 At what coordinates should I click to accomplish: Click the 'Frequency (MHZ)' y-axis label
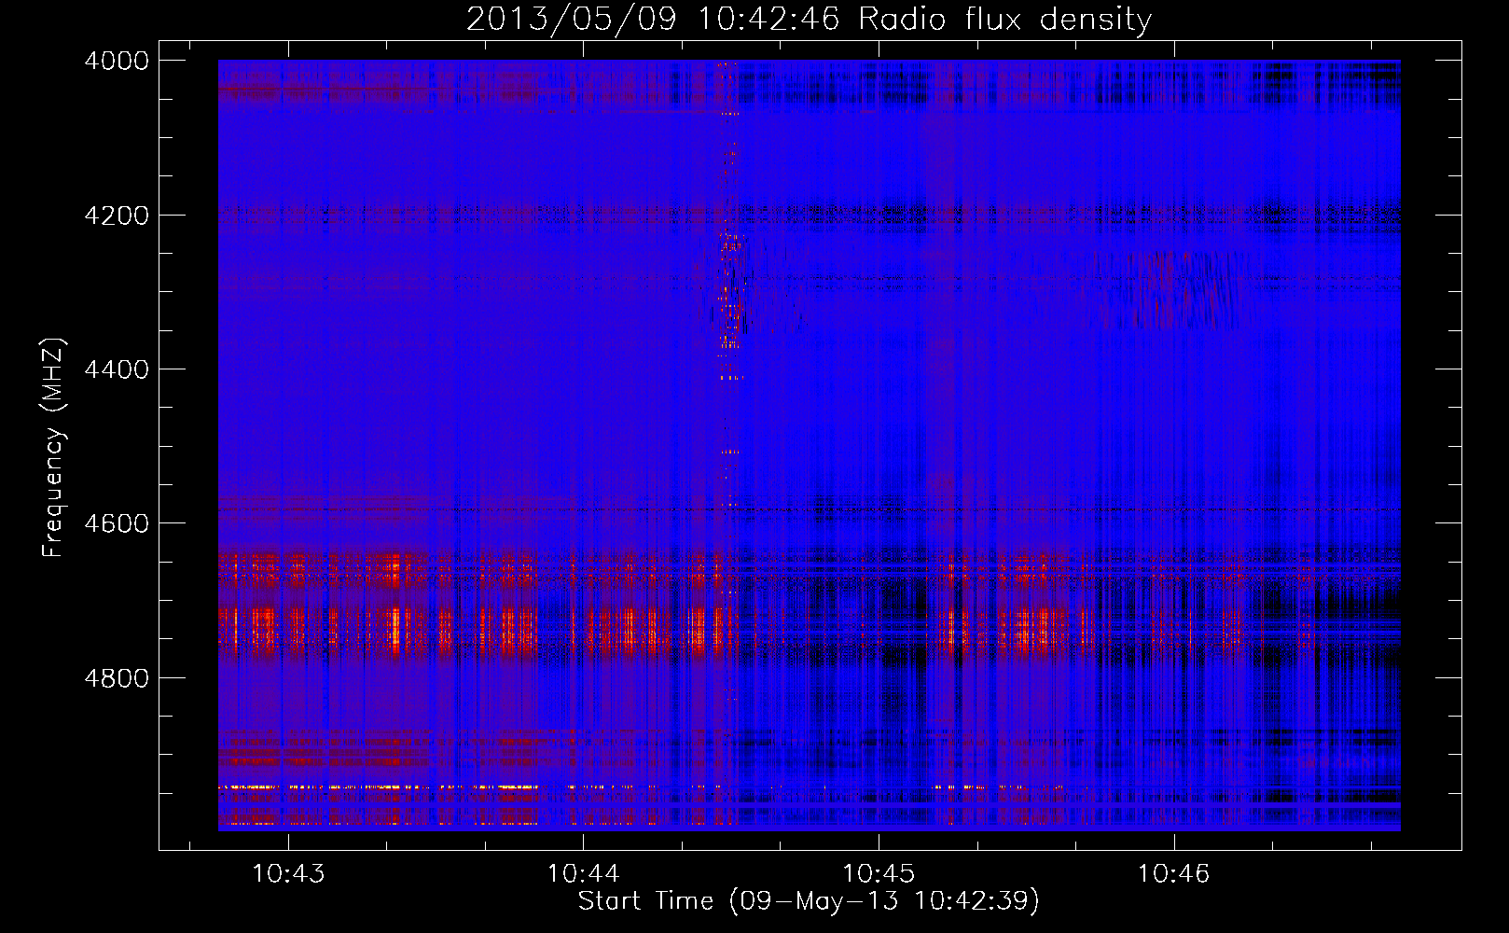(x=53, y=447)
